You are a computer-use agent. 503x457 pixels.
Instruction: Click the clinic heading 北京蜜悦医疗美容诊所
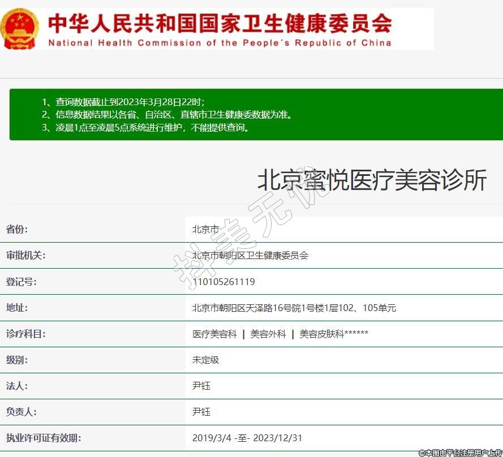point(372,180)
